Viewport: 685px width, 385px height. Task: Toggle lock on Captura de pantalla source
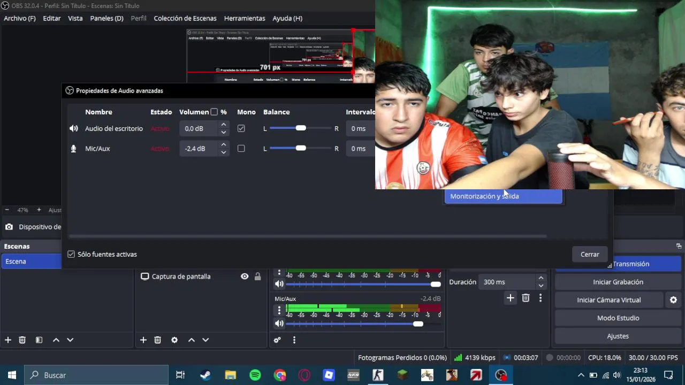click(257, 276)
